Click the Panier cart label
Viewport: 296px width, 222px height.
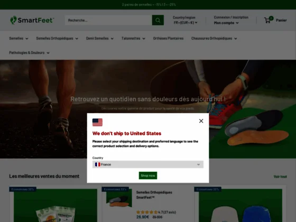pos(281,20)
